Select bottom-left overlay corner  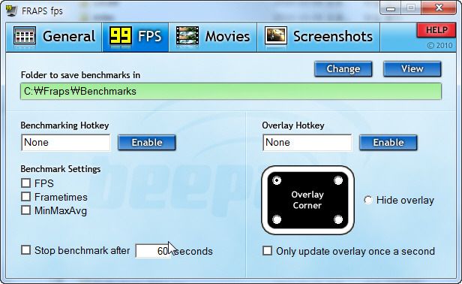pos(277,219)
